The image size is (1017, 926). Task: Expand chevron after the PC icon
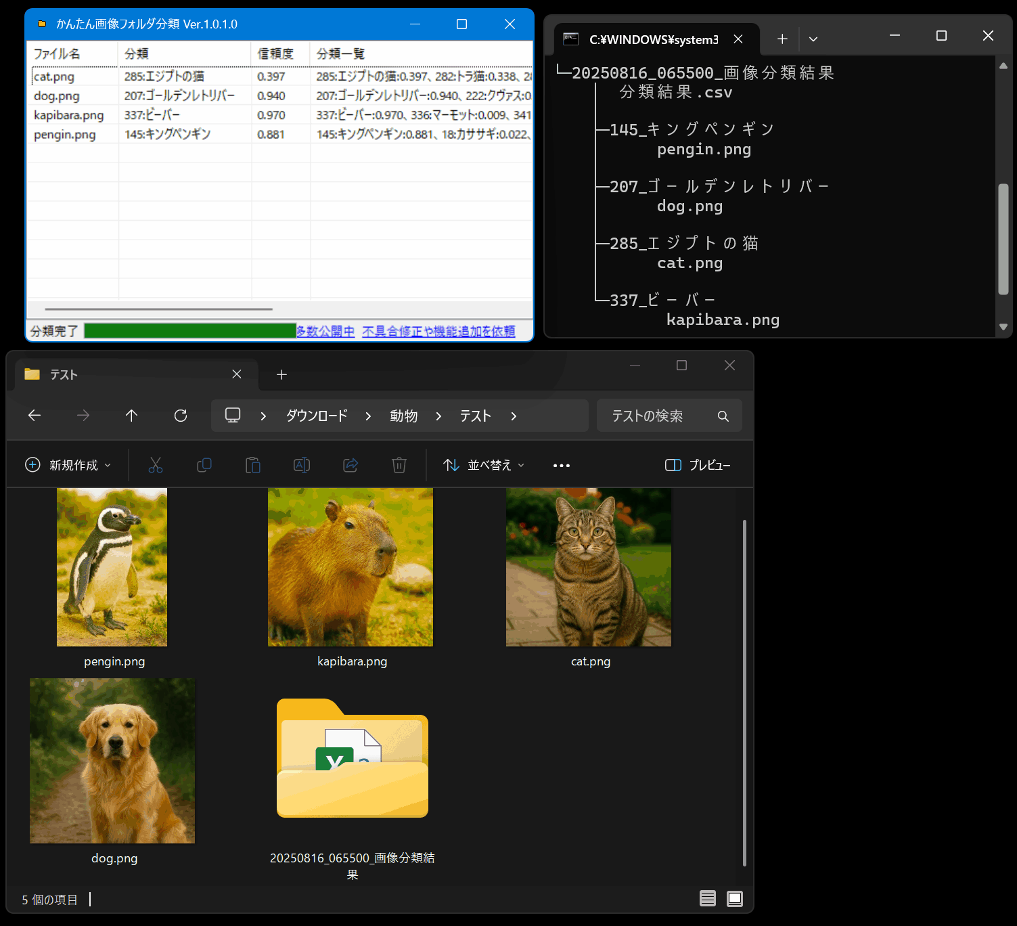(x=263, y=416)
